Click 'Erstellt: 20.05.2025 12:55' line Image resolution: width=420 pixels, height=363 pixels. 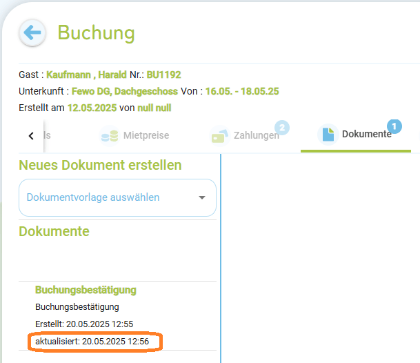(x=84, y=324)
